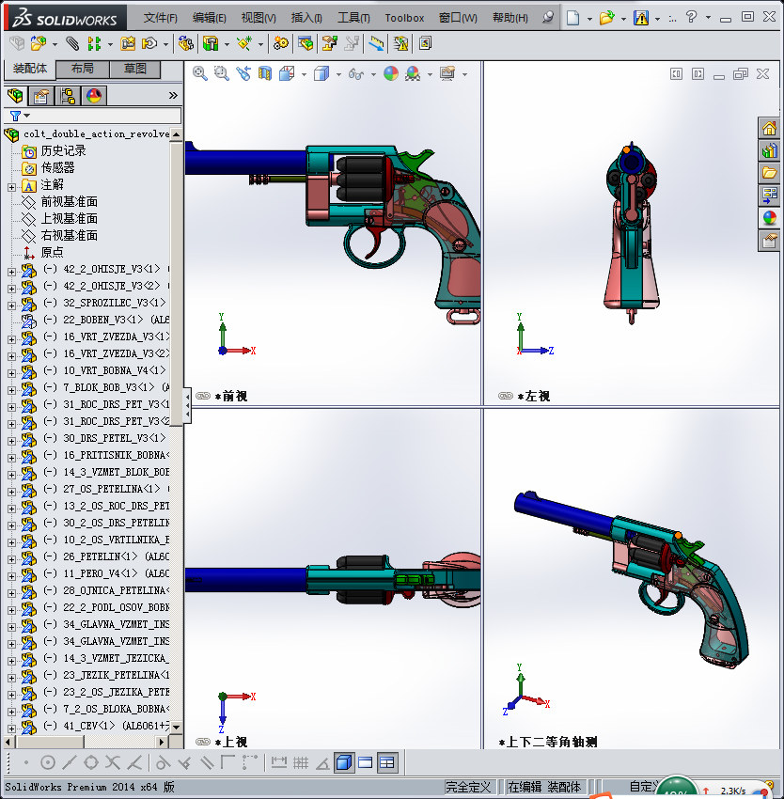The image size is (784, 799).
Task: Click the SolidWorks Resources home icon
Action: (x=769, y=128)
